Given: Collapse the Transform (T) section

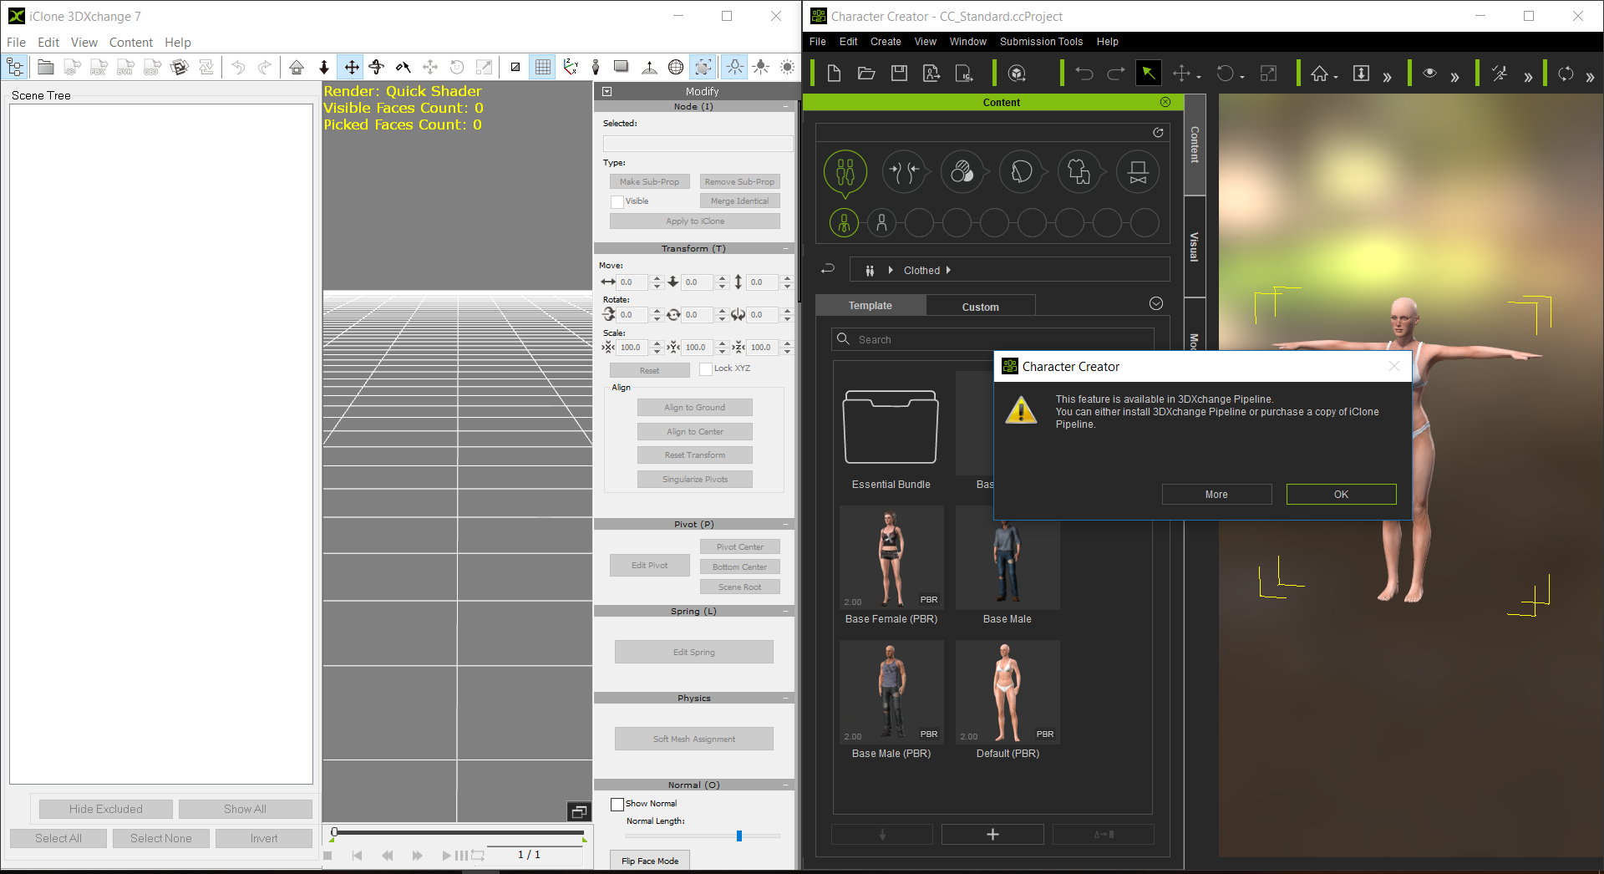Looking at the screenshot, I should (x=786, y=248).
